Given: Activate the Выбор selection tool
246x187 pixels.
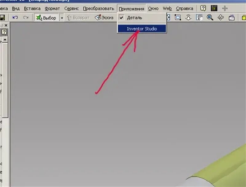Looking at the screenshot, I should click(46, 18).
